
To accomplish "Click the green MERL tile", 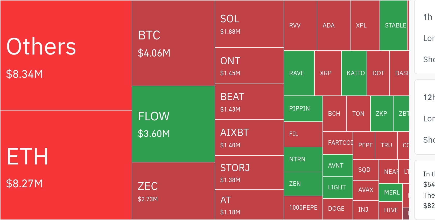I will [390, 192].
